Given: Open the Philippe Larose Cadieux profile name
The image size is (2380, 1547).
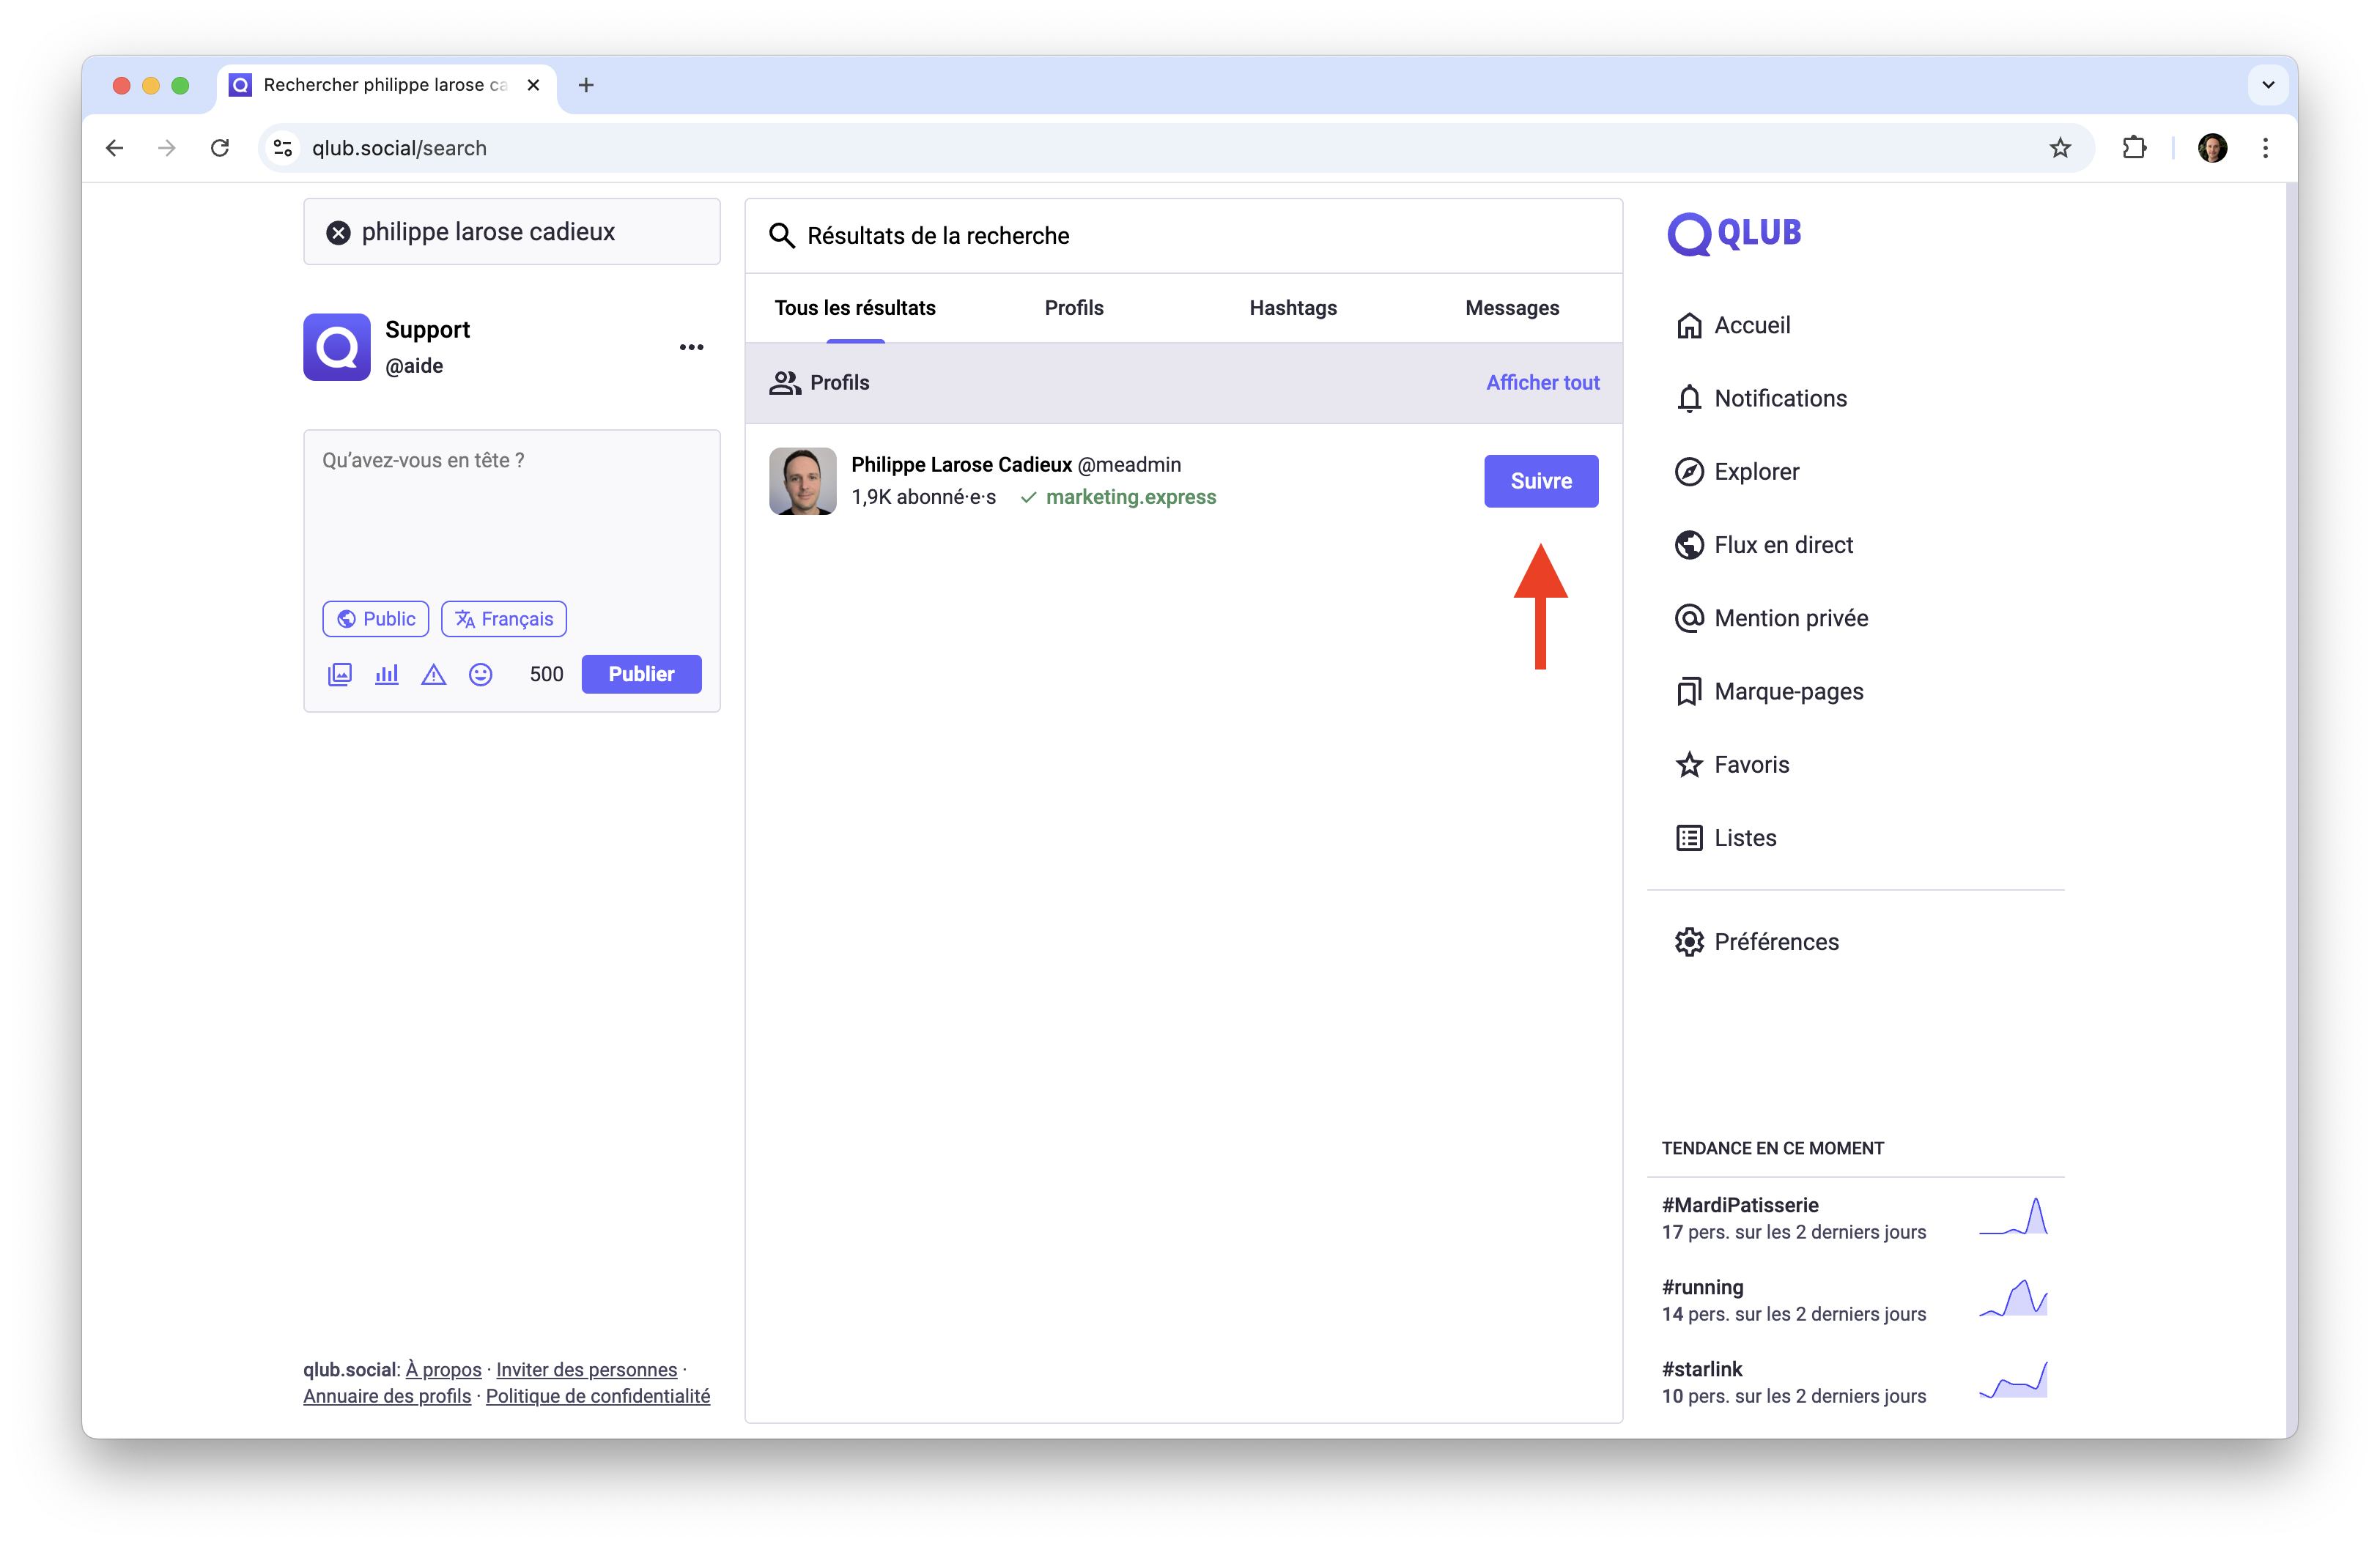Looking at the screenshot, I should 961,464.
